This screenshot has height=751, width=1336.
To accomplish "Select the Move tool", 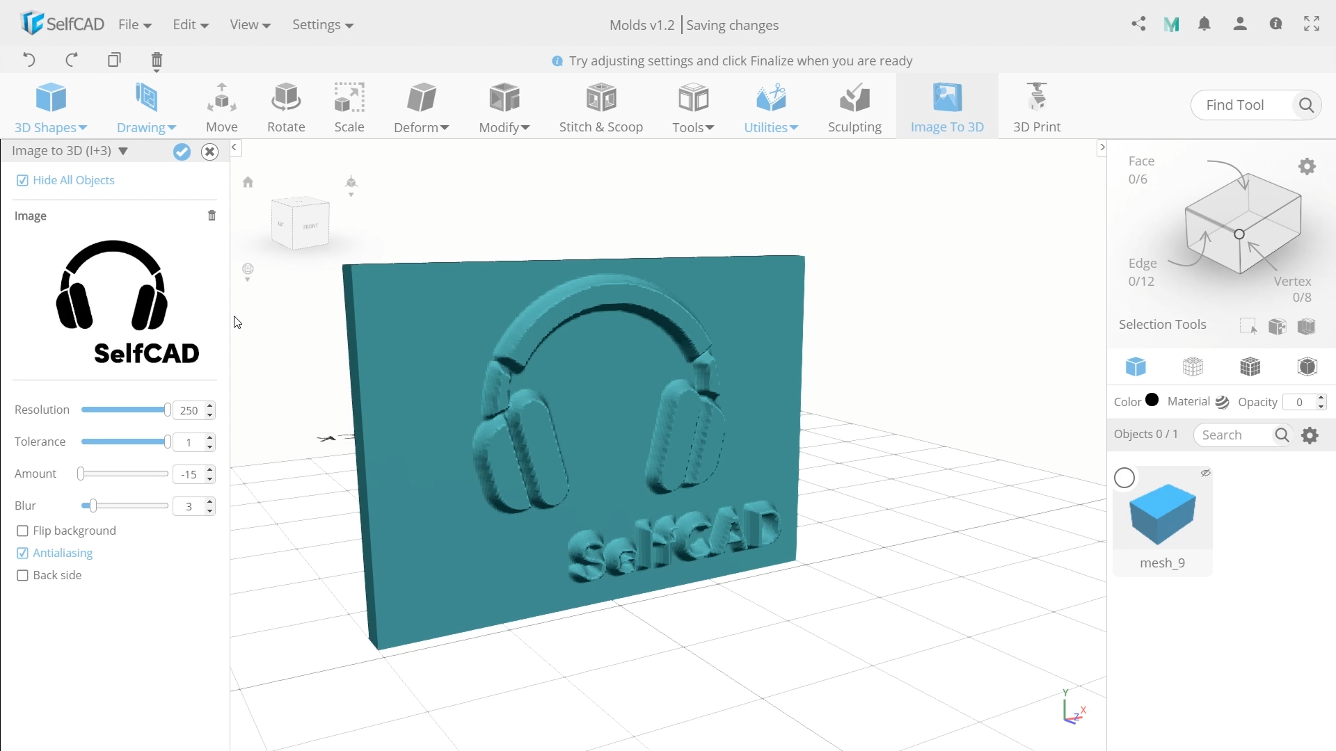I will pos(222,107).
